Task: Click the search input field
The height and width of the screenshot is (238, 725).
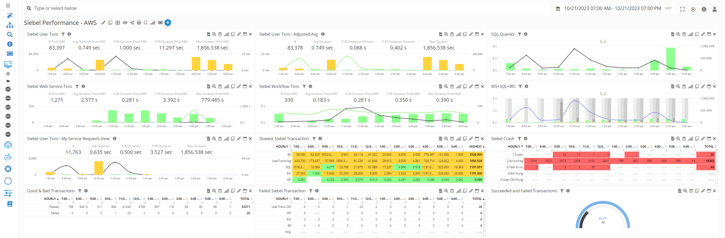Action: [169, 9]
